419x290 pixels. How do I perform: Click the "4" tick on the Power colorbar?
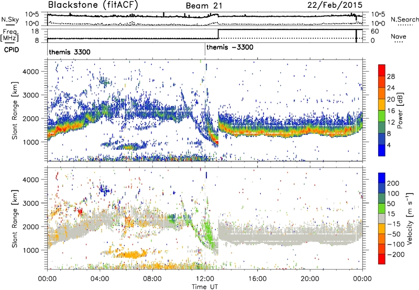tap(389, 145)
